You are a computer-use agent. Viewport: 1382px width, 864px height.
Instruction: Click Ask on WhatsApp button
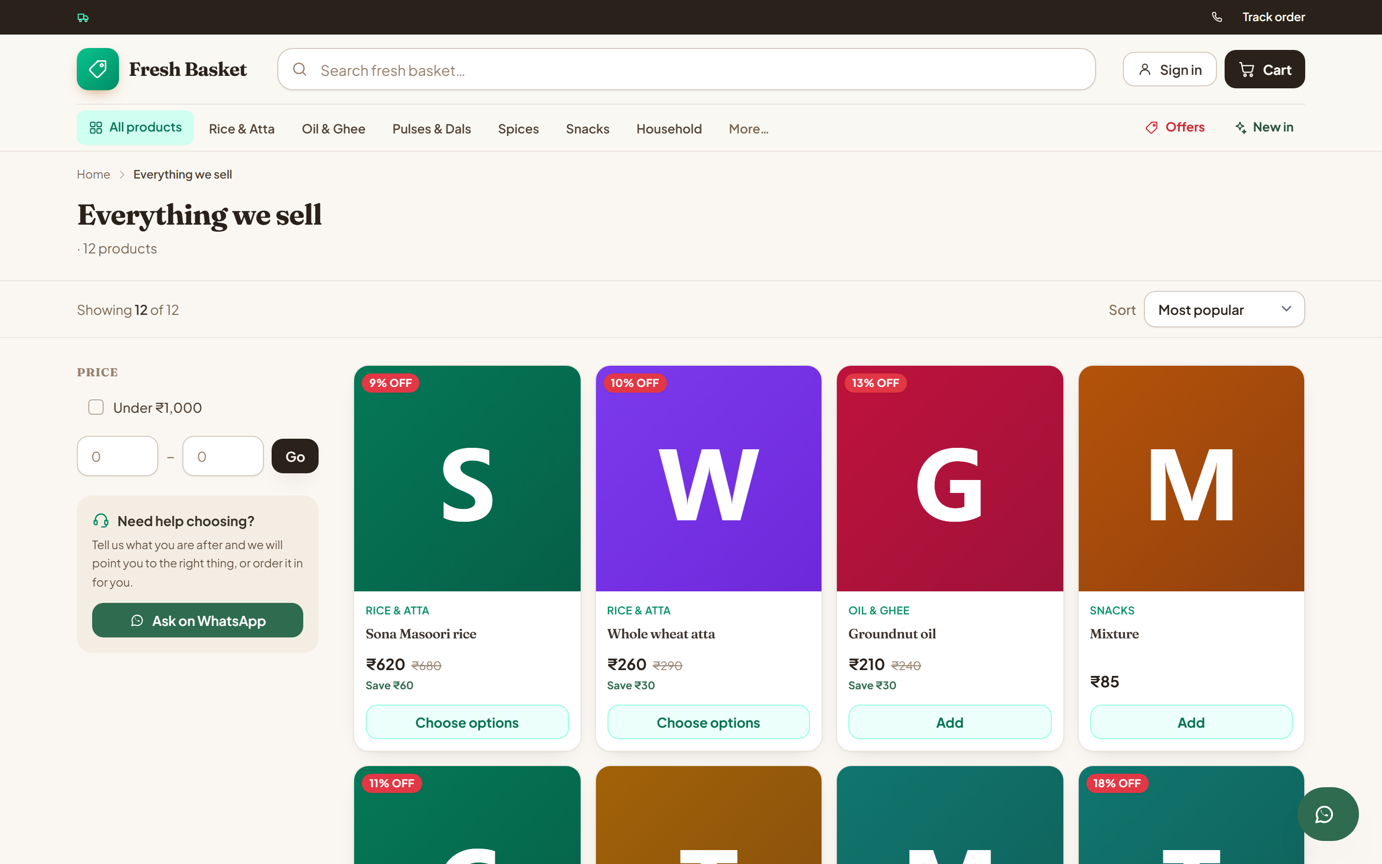[198, 620]
